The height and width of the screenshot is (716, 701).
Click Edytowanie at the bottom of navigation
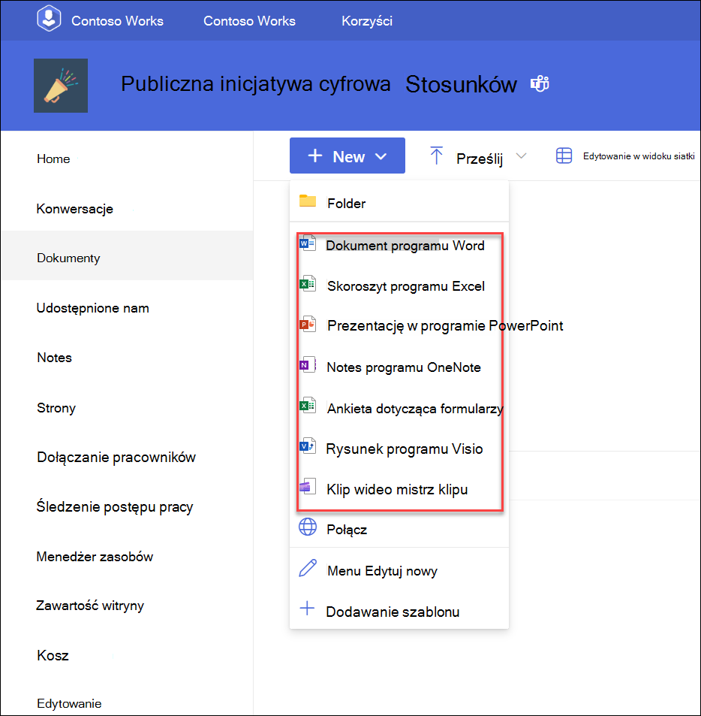(x=69, y=703)
